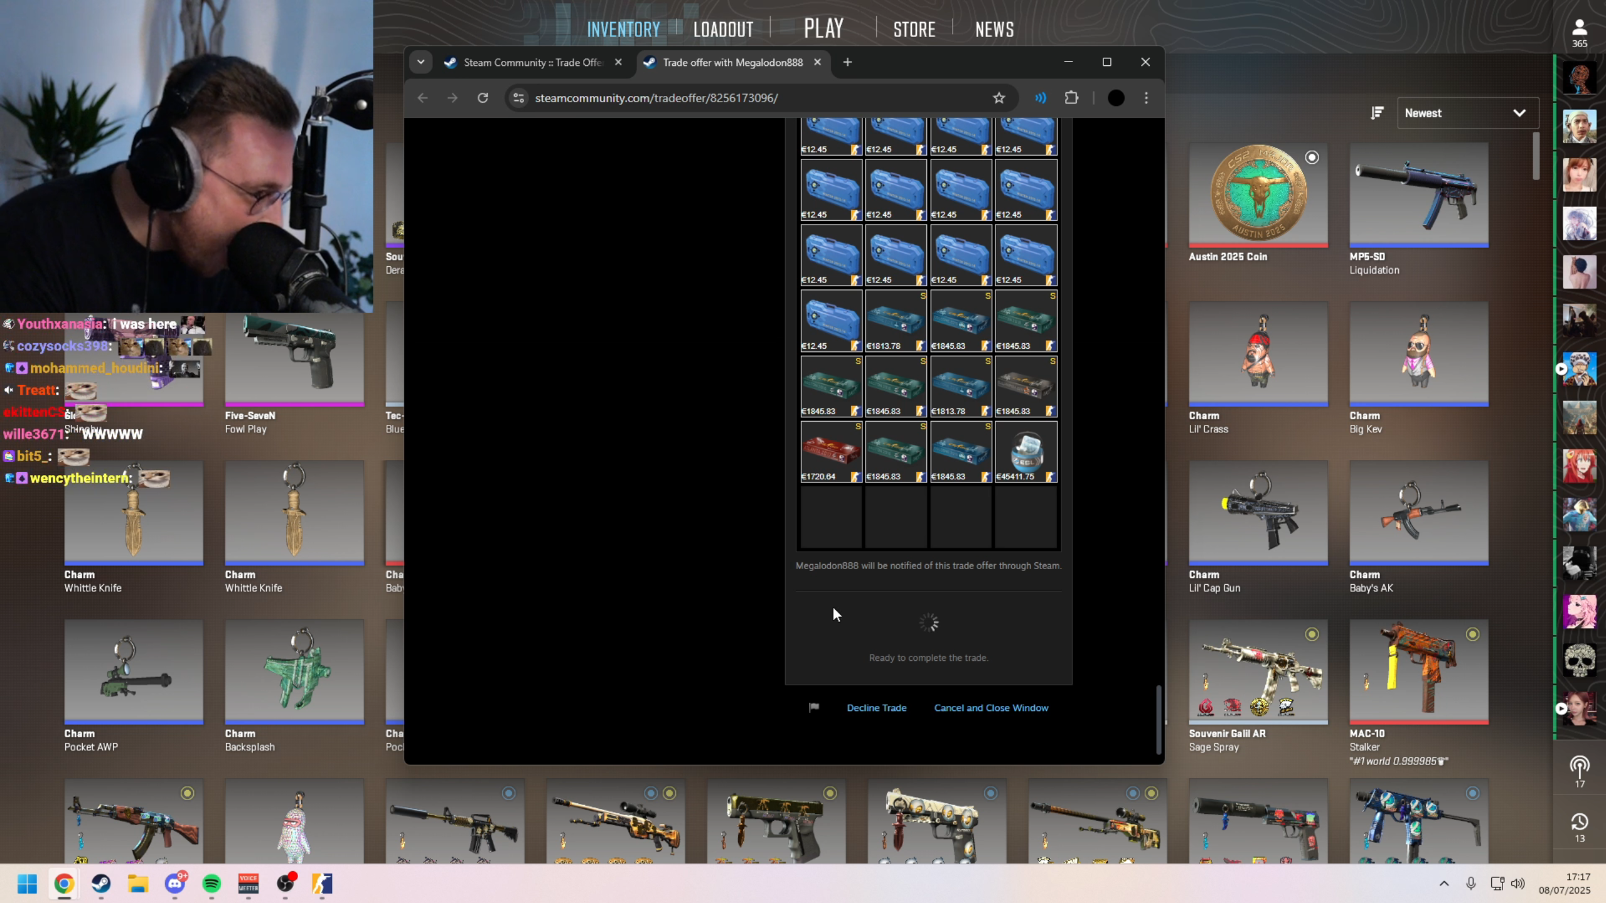1606x903 pixels.
Task: Select the €45411.75 item in trade
Action: [x=1025, y=452]
